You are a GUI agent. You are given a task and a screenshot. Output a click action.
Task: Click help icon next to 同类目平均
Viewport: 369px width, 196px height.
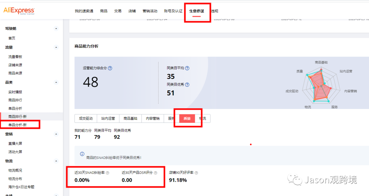tap(187, 68)
